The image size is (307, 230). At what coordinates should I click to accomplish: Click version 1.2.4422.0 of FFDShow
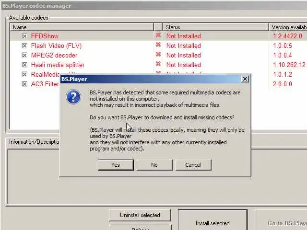point(288,36)
